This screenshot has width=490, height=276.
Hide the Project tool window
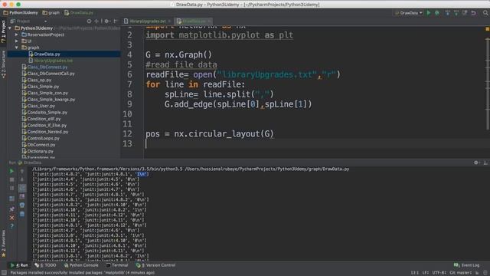[x=116, y=21]
